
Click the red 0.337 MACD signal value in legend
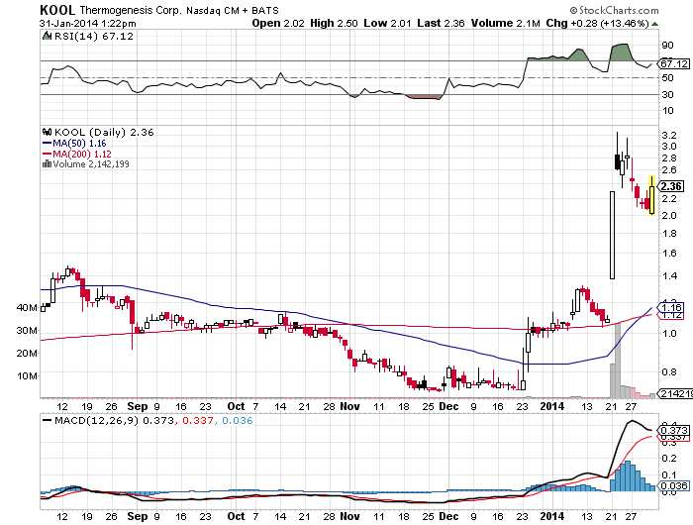pos(198,421)
